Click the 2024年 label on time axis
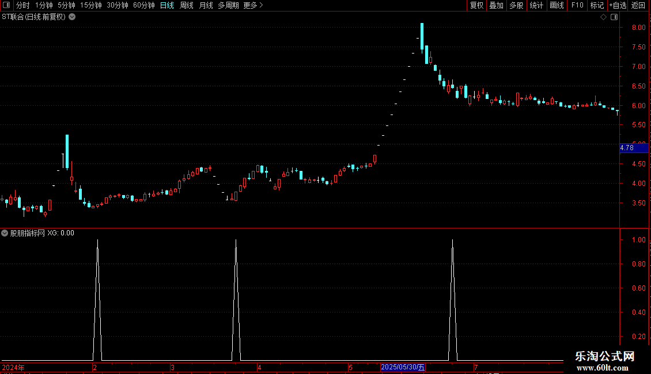The width and height of the screenshot is (651, 374). [x=13, y=368]
